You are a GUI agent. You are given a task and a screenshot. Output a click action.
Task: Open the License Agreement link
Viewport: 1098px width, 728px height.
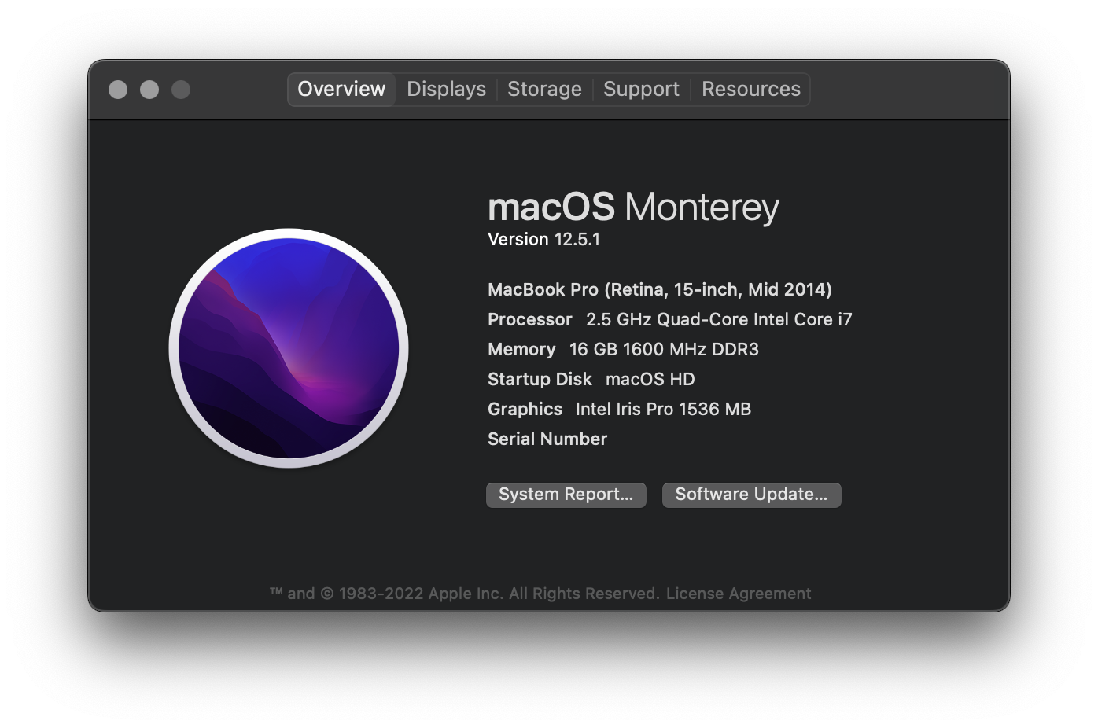[739, 594]
